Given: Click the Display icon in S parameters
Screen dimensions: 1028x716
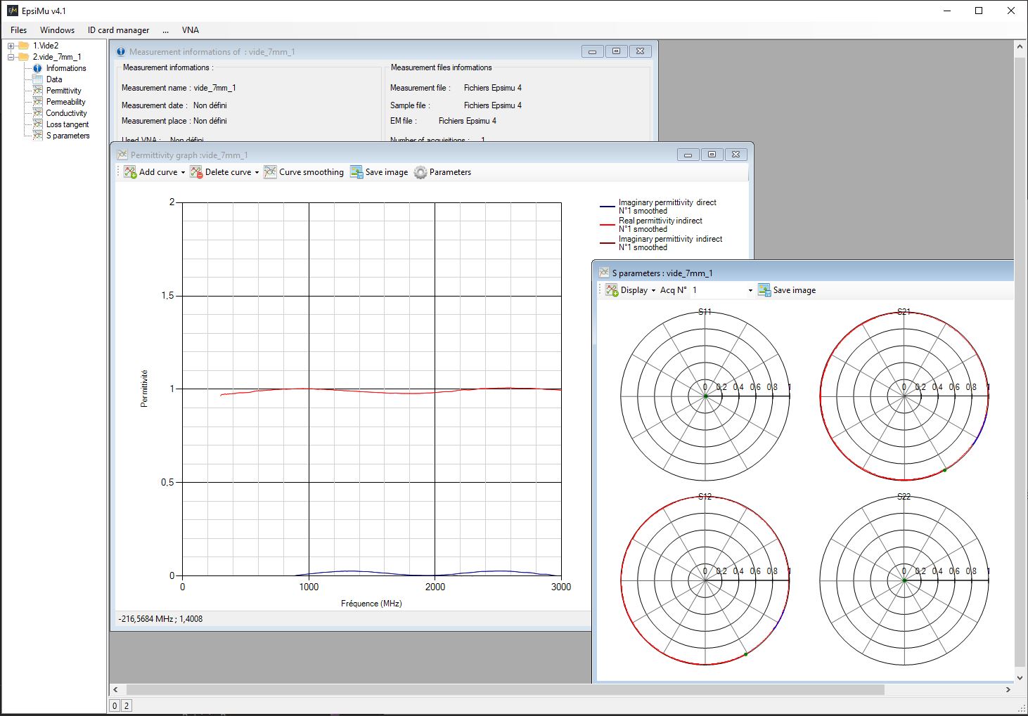Looking at the screenshot, I should click(612, 290).
